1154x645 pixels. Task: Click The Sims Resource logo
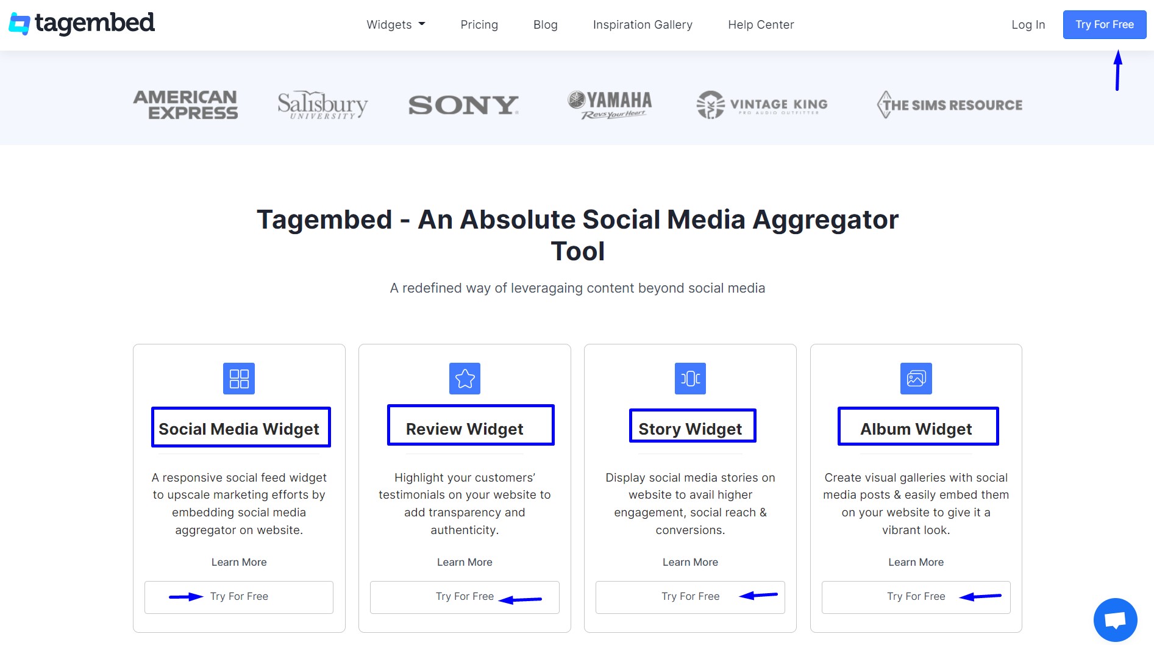[x=949, y=105]
